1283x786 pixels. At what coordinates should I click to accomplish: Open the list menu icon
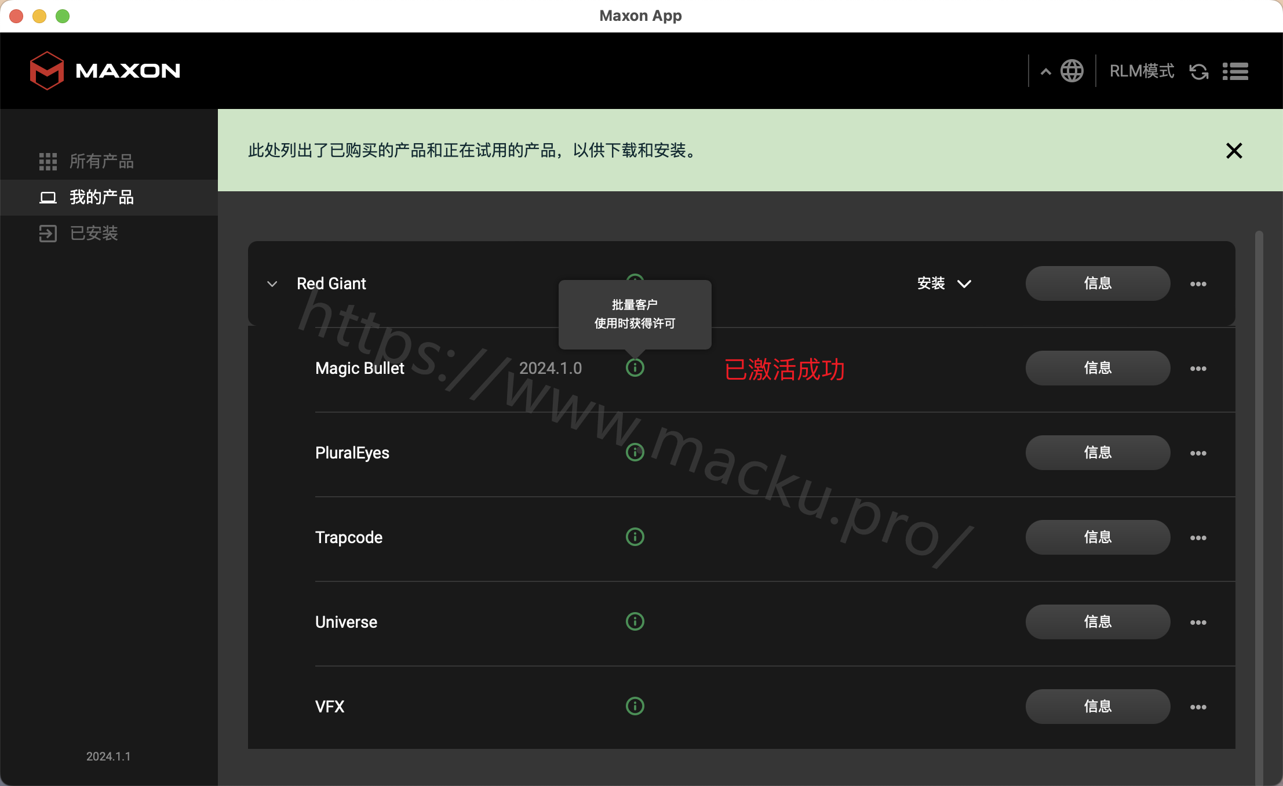tap(1235, 71)
